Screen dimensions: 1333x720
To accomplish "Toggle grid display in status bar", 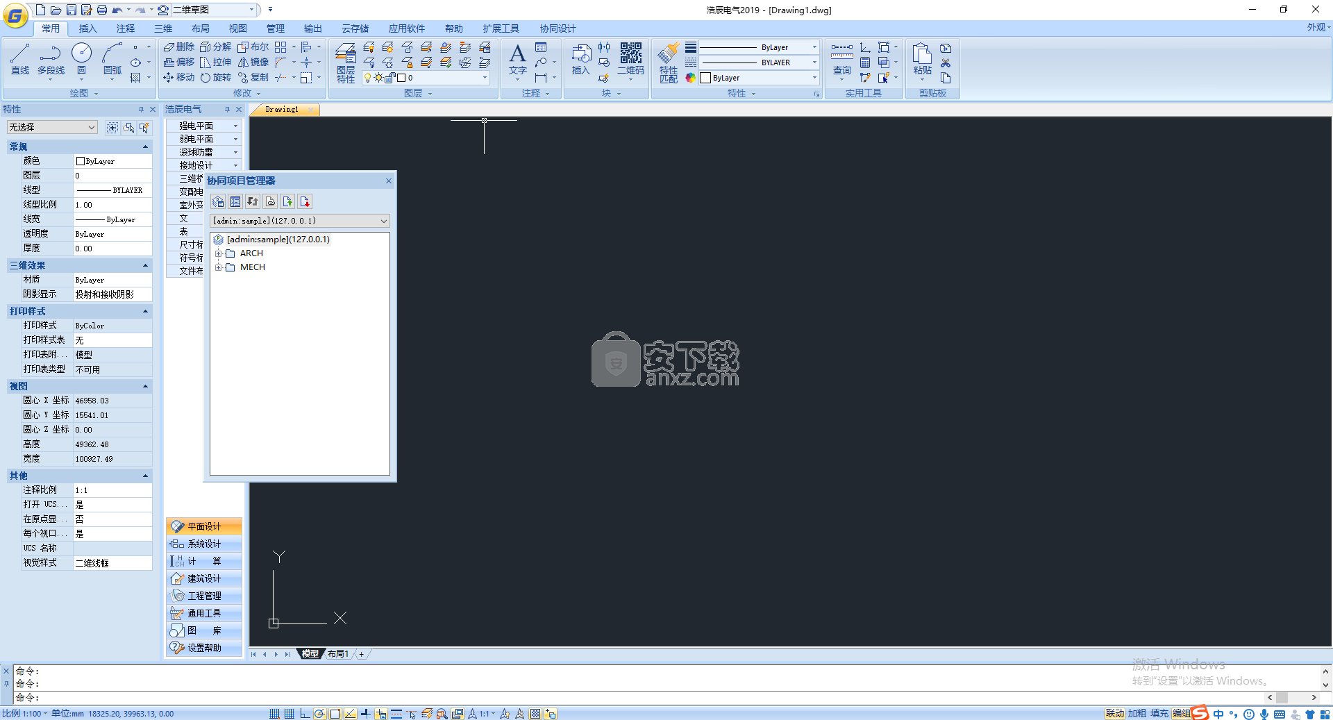I will (x=290, y=714).
